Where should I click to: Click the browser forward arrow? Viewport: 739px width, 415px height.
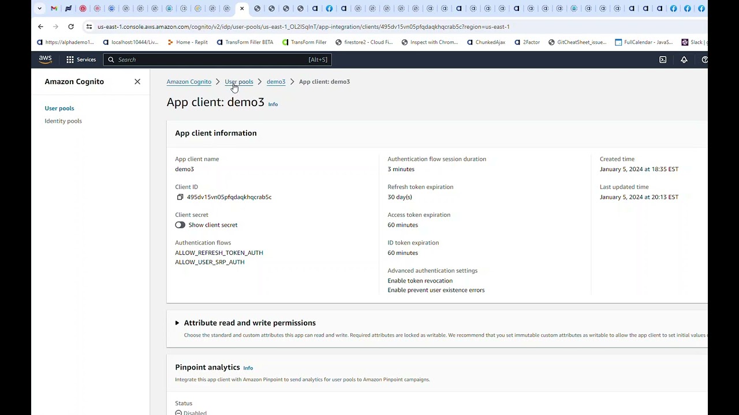click(x=55, y=27)
